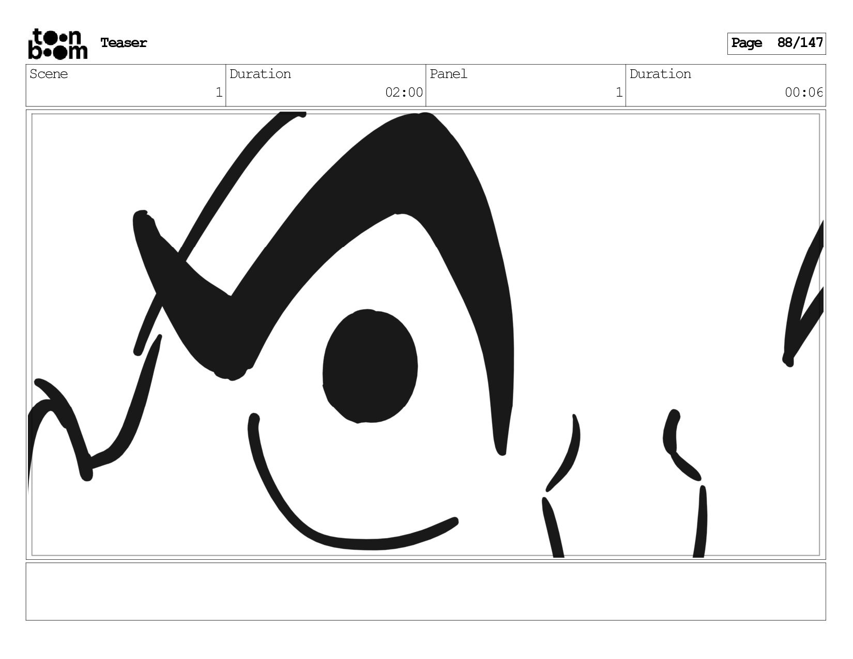Screen dimensions: 853x659
Task: Select the 'Teaser' project title
Action: (x=124, y=43)
